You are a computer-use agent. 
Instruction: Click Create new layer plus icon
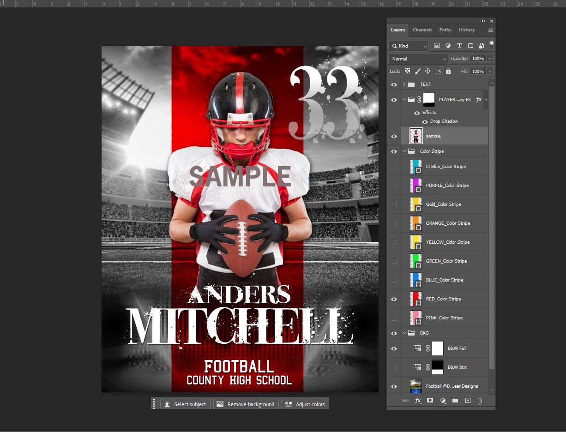(x=468, y=401)
